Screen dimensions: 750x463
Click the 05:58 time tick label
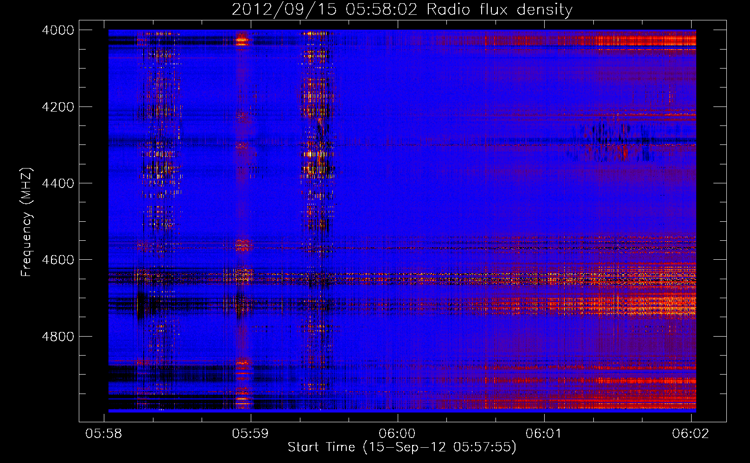(104, 433)
